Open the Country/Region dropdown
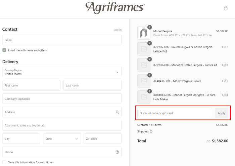This screenshot has height=166, width=235. (x=62, y=72)
